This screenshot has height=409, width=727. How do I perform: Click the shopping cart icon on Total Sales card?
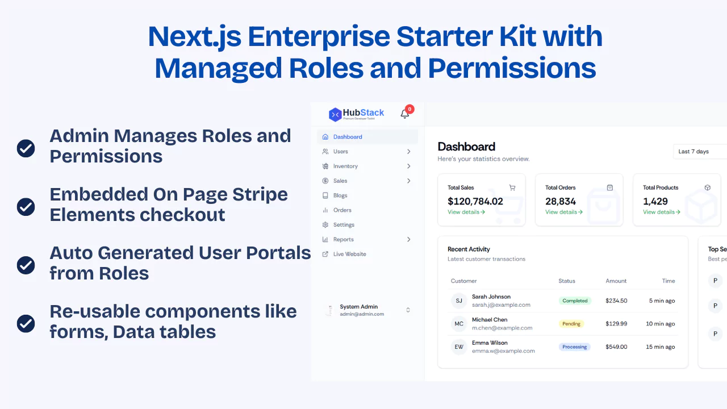tap(512, 187)
